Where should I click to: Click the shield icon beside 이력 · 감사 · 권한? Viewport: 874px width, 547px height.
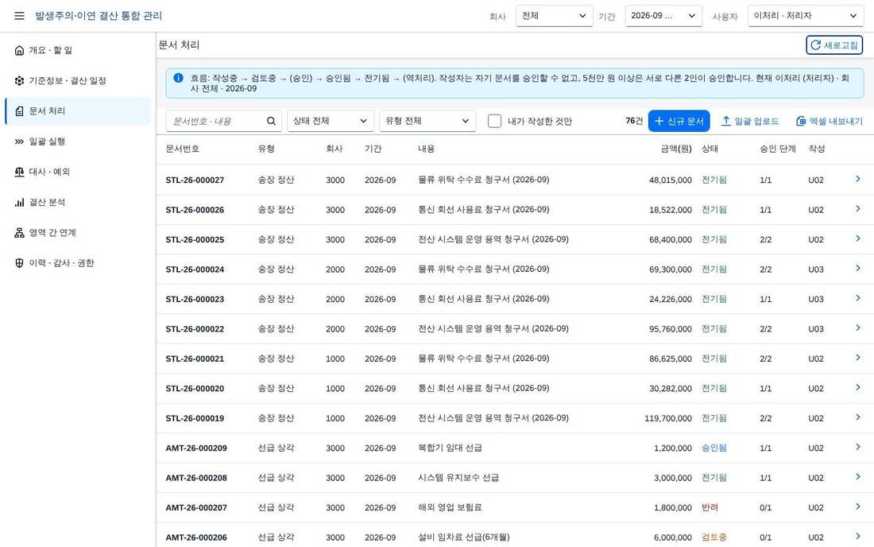click(20, 263)
